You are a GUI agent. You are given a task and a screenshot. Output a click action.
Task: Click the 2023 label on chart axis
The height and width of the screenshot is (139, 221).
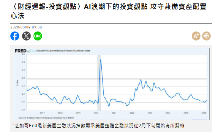pos(150,113)
